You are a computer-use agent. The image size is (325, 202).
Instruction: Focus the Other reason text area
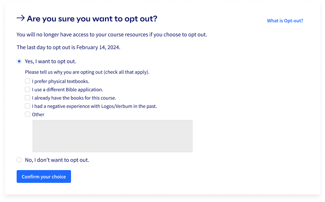coord(113,136)
